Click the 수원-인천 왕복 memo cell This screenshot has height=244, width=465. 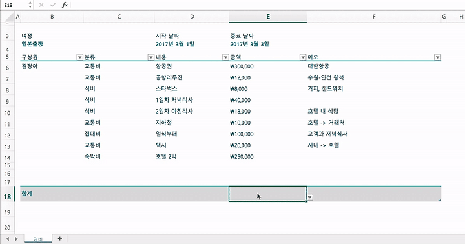(x=326, y=77)
